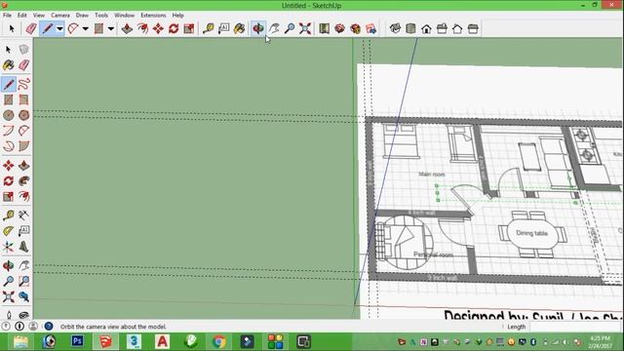This screenshot has width=624, height=351.
Task: Click the Instructor help icon in status bar
Action: coord(49,327)
